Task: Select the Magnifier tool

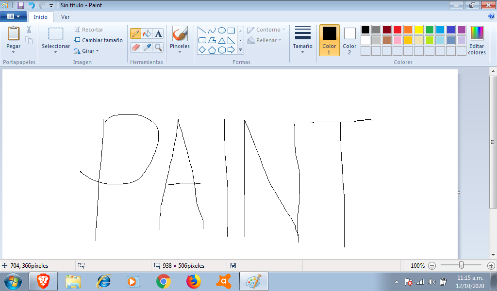Action: click(158, 48)
